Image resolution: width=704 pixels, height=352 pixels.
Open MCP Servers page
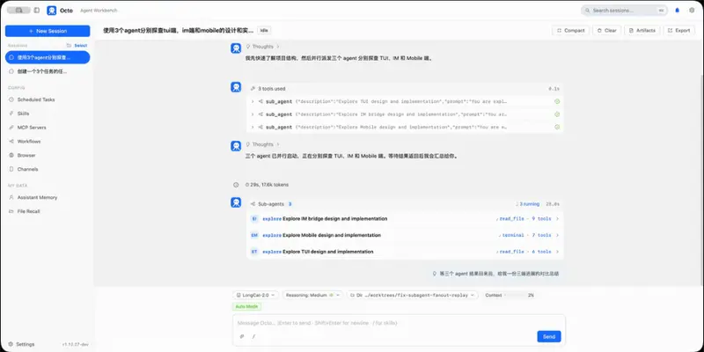[x=48, y=128]
